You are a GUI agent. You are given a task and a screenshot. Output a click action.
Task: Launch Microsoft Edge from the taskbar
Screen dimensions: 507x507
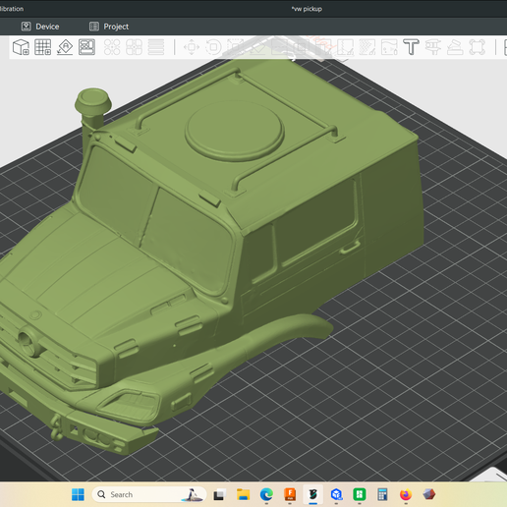266,494
